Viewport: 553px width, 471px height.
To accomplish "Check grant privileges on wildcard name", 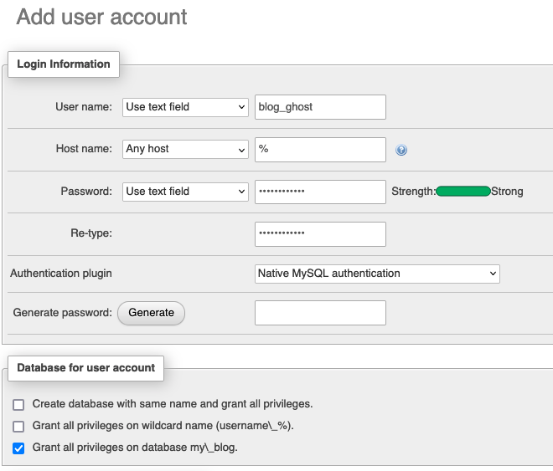I will (x=19, y=426).
